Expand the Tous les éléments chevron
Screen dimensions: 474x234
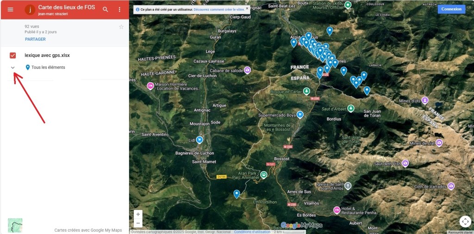[13, 68]
